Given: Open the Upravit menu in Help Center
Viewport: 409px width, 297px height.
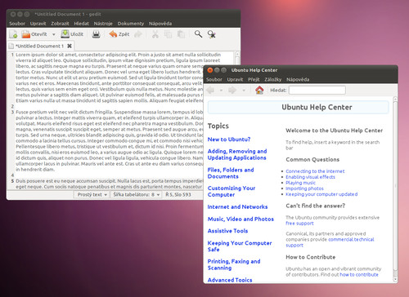Looking at the screenshot, I should point(235,80).
